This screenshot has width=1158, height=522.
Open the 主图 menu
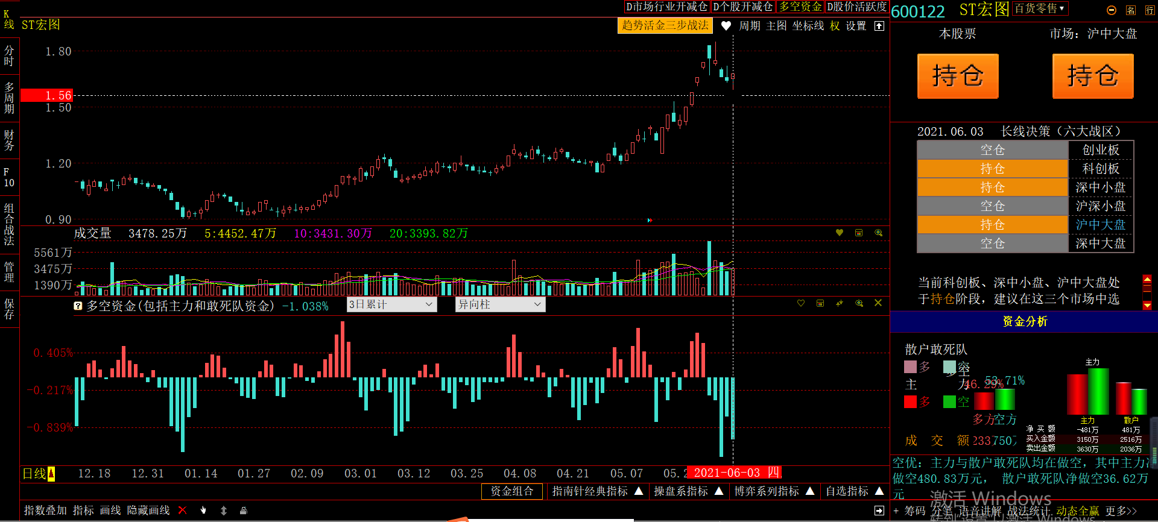(777, 26)
